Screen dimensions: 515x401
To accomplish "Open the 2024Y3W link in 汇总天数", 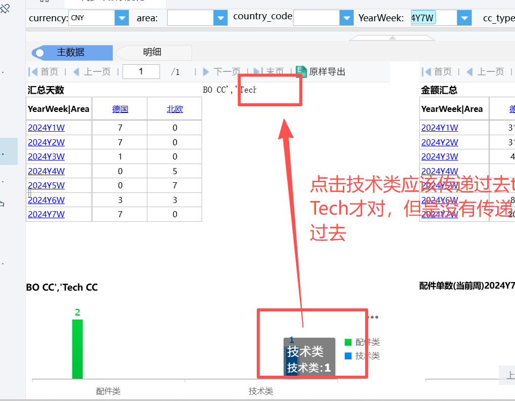I will click(x=46, y=156).
